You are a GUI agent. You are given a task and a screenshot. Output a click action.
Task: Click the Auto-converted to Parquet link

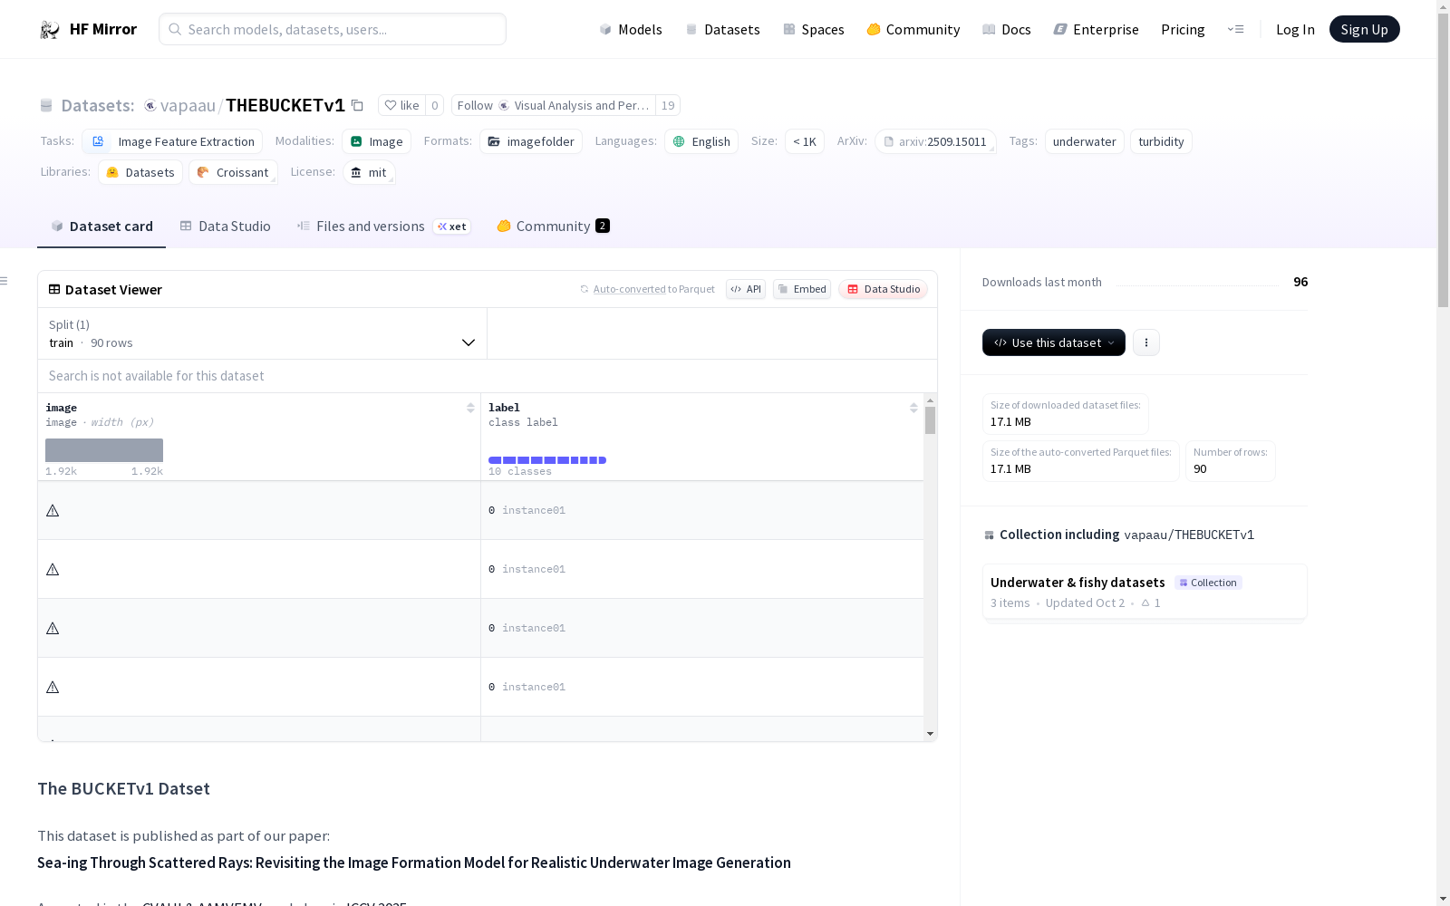coord(648,289)
